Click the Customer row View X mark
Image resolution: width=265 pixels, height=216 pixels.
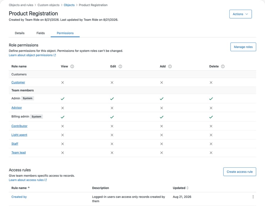tap(62, 83)
